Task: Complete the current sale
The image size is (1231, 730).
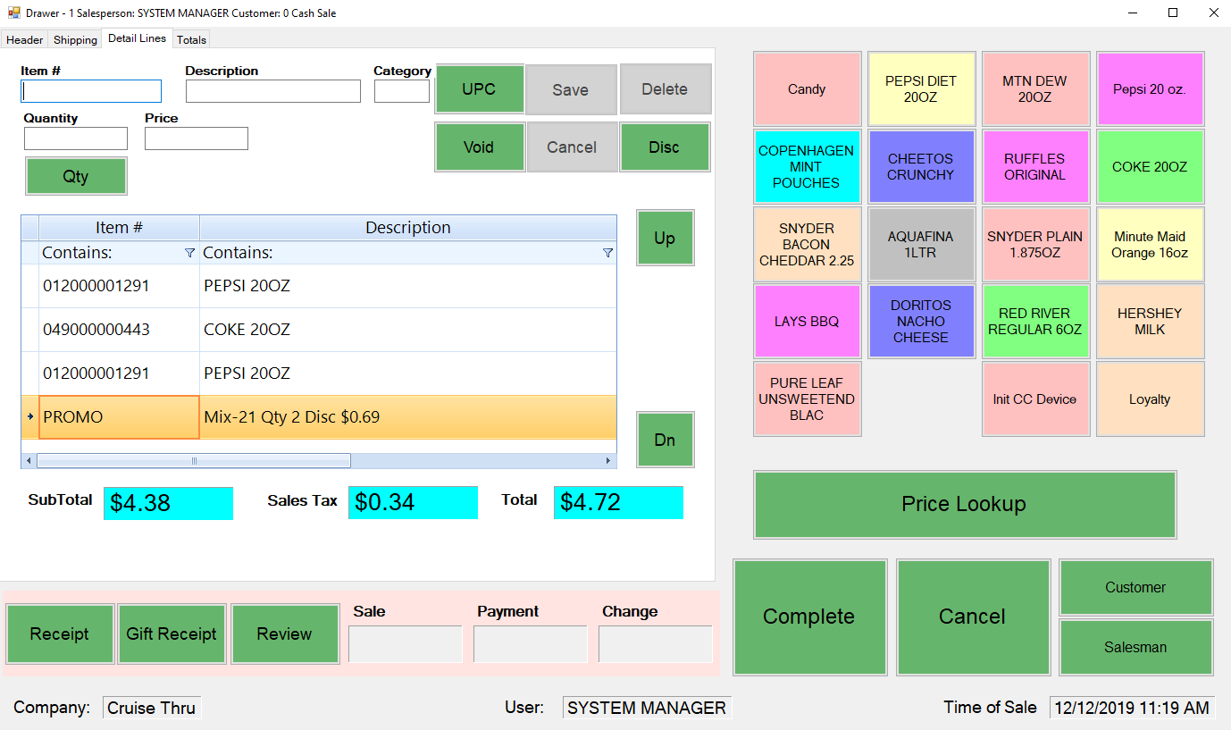Action: click(809, 617)
